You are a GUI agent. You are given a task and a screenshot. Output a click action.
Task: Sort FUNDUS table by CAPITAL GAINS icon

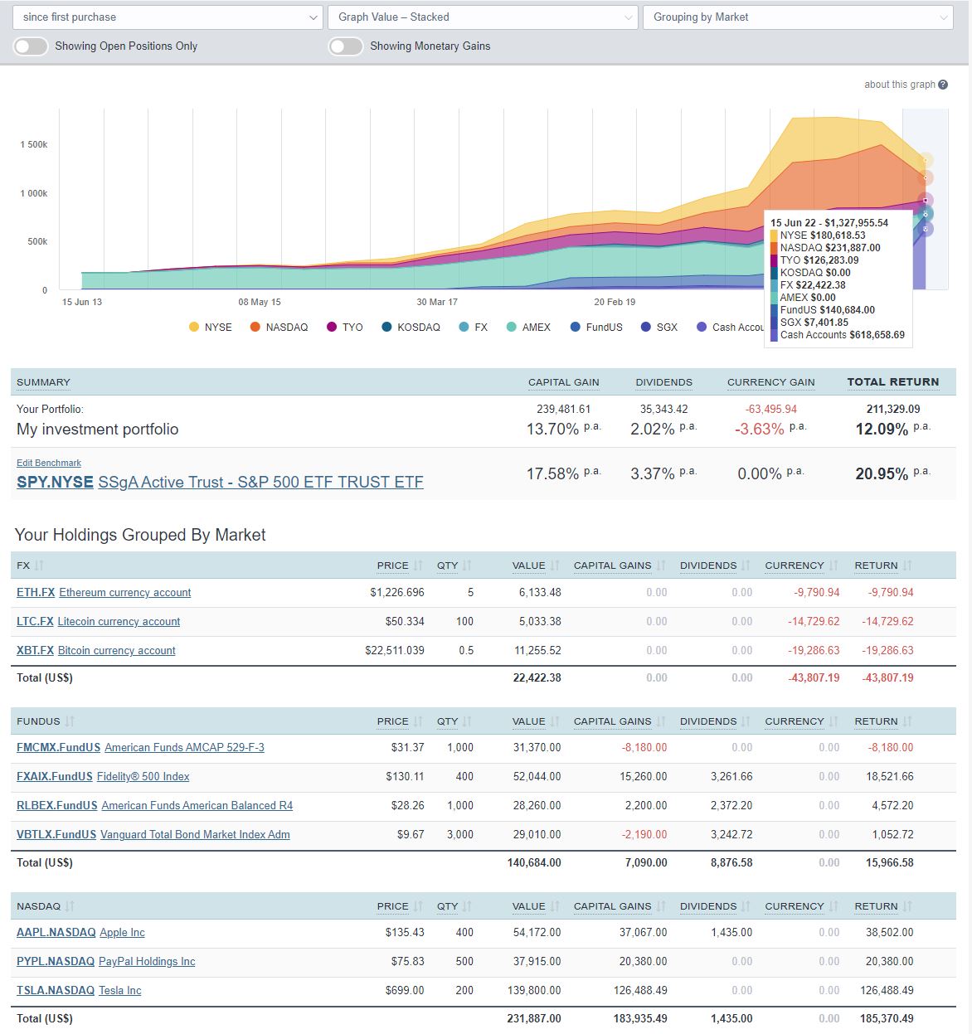click(661, 721)
